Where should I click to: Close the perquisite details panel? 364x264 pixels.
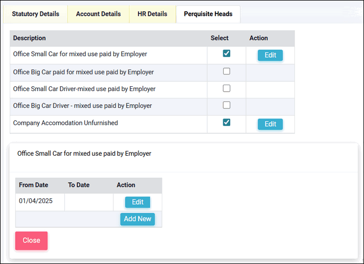[x=31, y=241]
